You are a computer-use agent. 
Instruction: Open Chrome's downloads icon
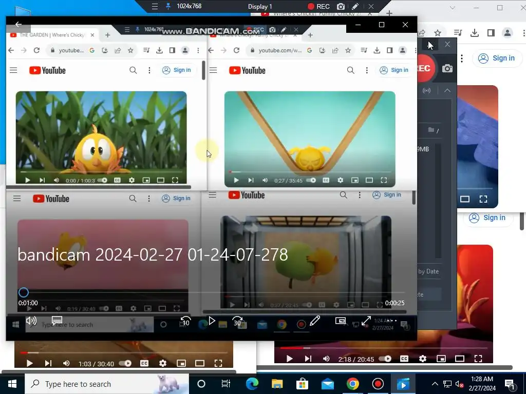tap(474, 33)
